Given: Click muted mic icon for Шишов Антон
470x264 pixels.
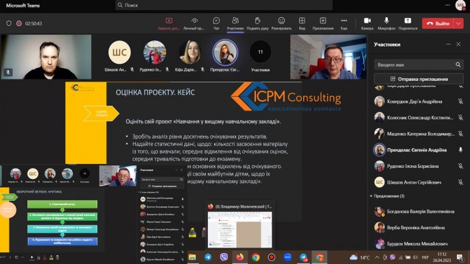Looking at the screenshot, I should click(460, 182).
